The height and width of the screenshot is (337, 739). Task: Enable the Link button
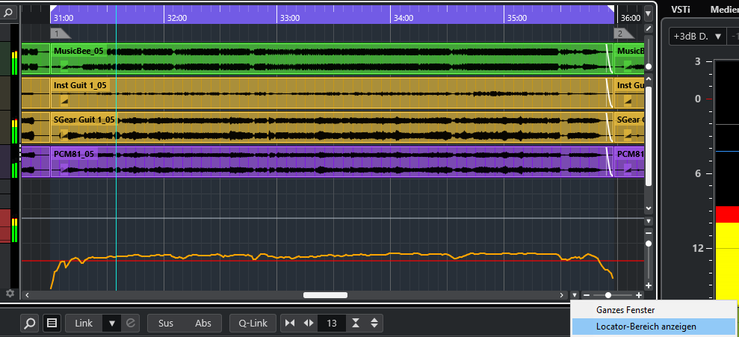84,324
